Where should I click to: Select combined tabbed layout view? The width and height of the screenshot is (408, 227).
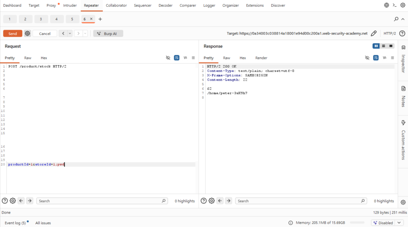point(390,46)
